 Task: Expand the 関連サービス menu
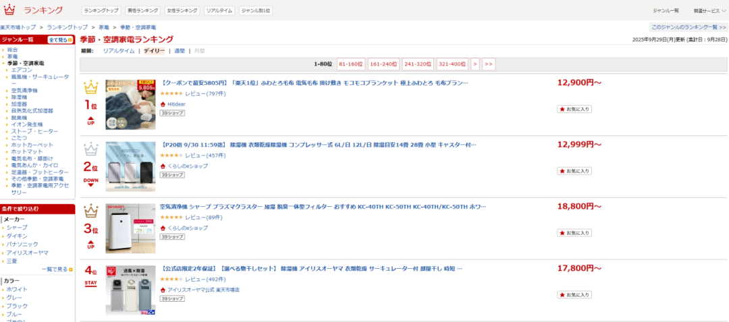pos(706,11)
